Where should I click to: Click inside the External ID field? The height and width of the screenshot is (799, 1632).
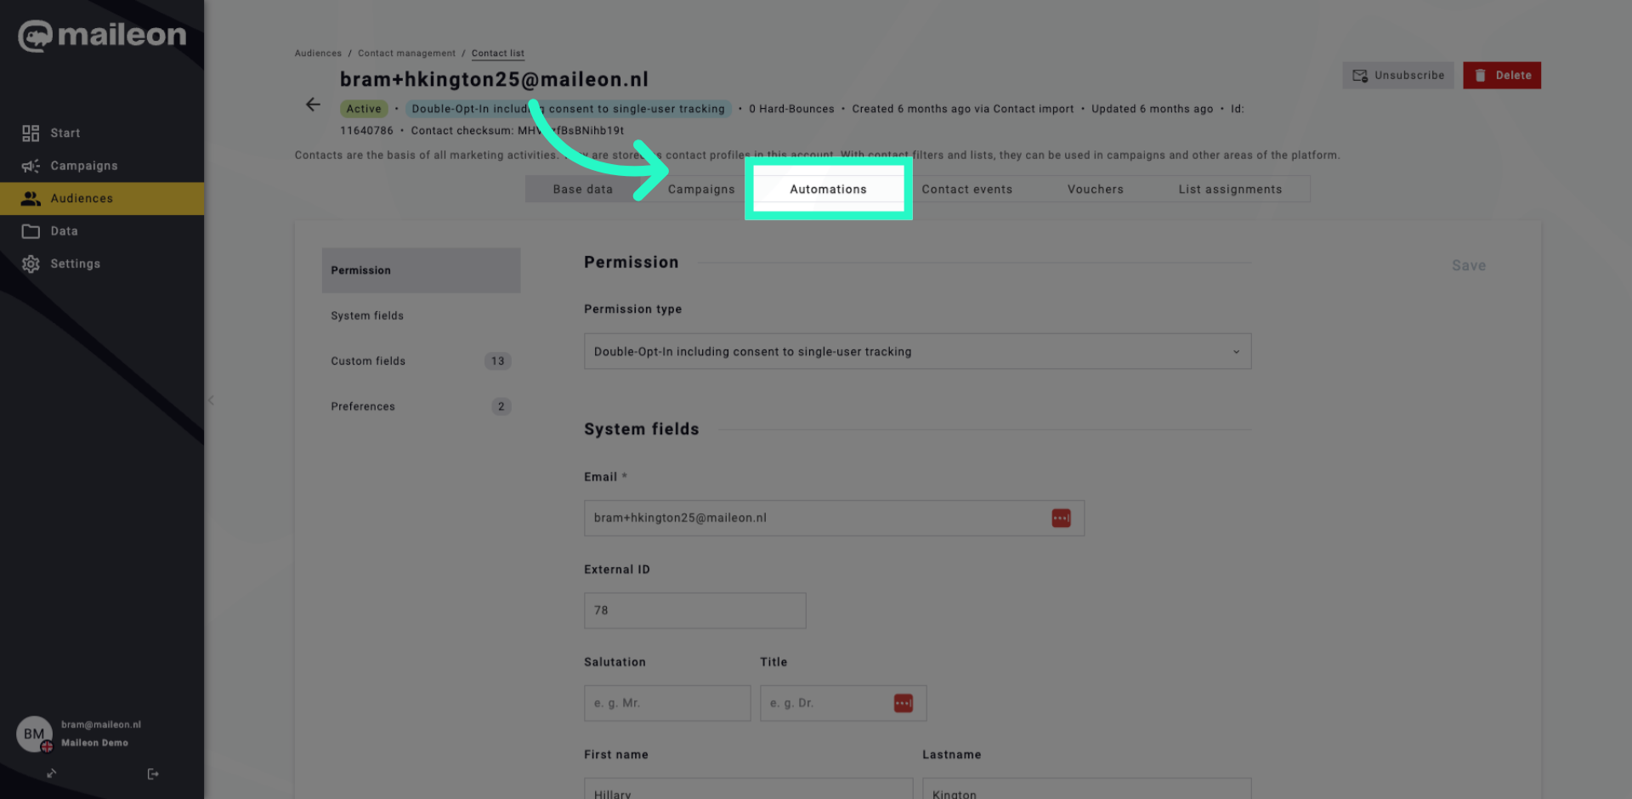(x=694, y=610)
